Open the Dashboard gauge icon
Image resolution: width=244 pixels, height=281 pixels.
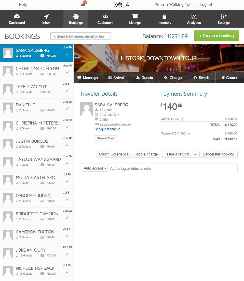coord(17,16)
